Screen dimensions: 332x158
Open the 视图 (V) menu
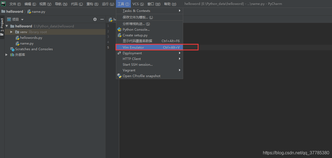coord(45,4)
